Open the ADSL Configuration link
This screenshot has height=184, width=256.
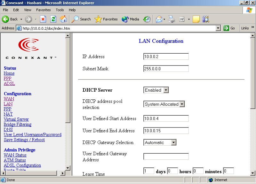point(22,165)
